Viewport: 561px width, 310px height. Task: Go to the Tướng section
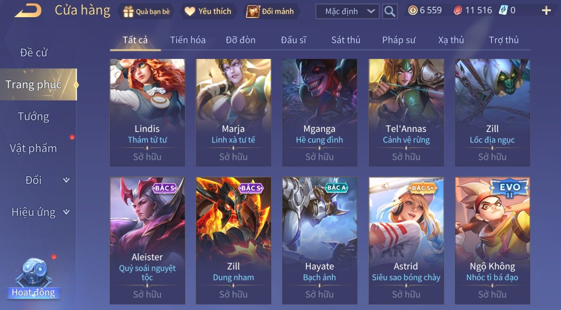pos(34,117)
